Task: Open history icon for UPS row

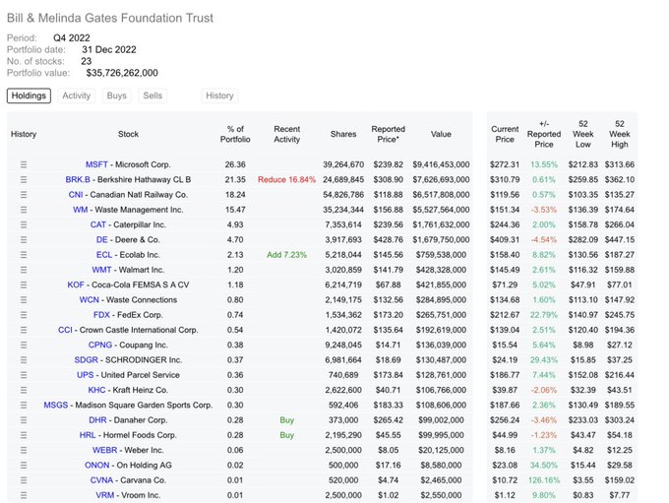Action: [24, 375]
